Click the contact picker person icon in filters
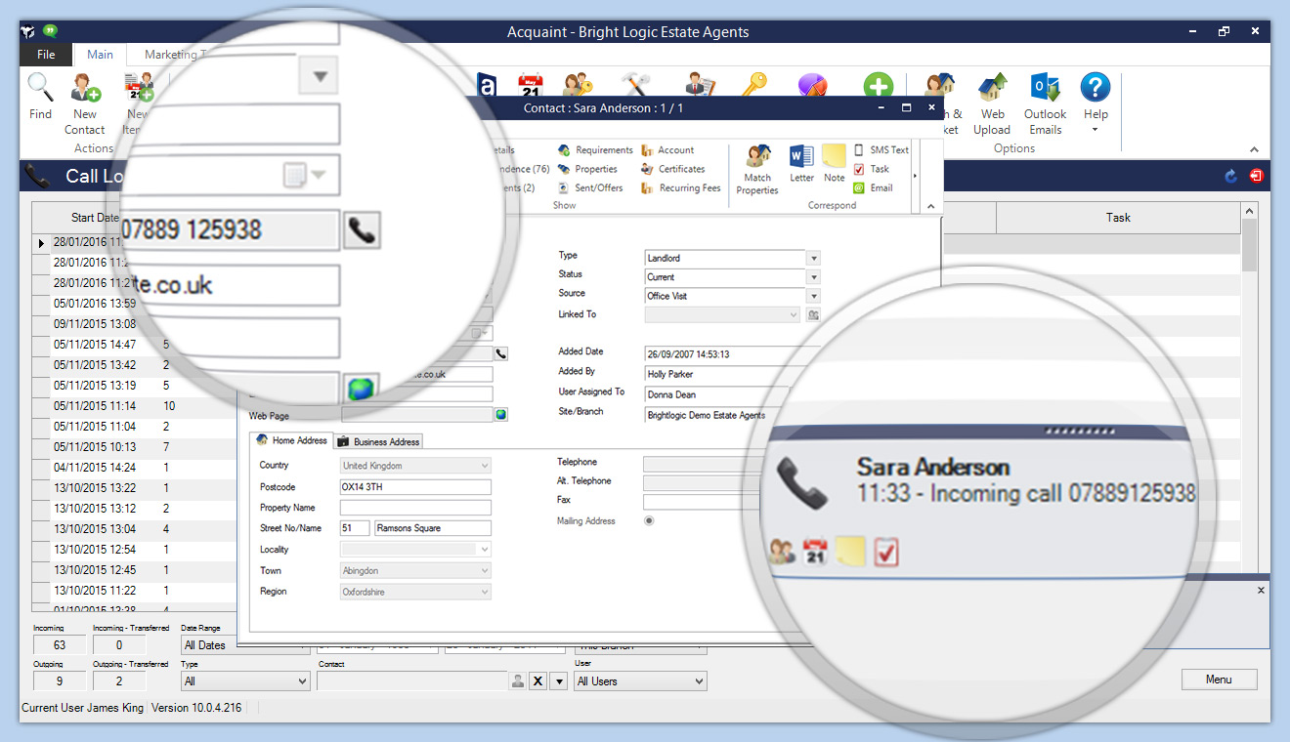 click(x=518, y=681)
